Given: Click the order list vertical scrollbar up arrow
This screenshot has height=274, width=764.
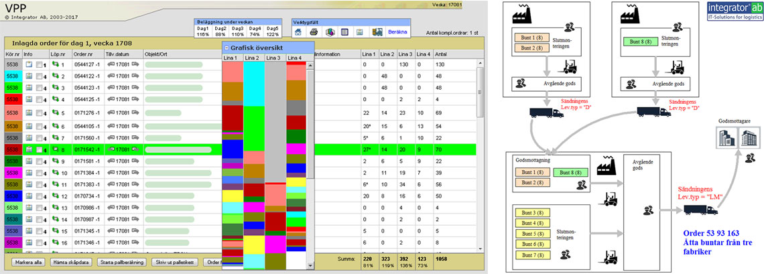Looking at the screenshot, I should pos(479,64).
